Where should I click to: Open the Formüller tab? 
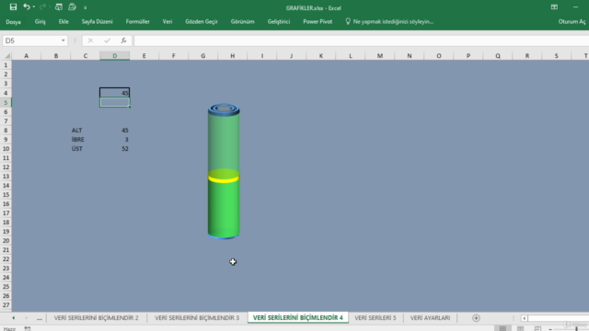(137, 22)
